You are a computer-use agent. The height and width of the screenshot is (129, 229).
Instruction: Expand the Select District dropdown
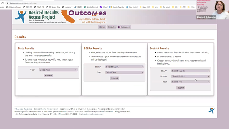tap(191, 76)
